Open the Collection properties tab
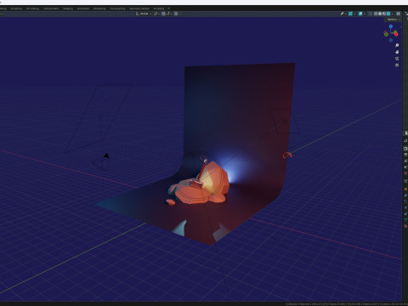This screenshot has width=408, height=306. pos(405,181)
